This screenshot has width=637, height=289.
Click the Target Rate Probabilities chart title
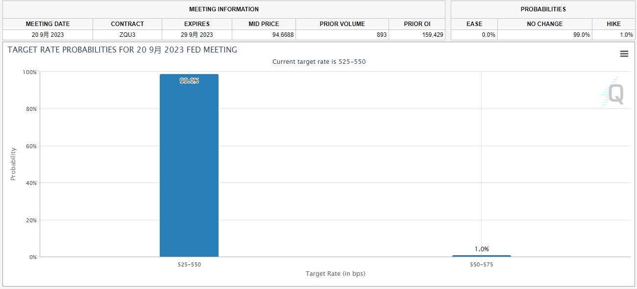(x=122, y=50)
